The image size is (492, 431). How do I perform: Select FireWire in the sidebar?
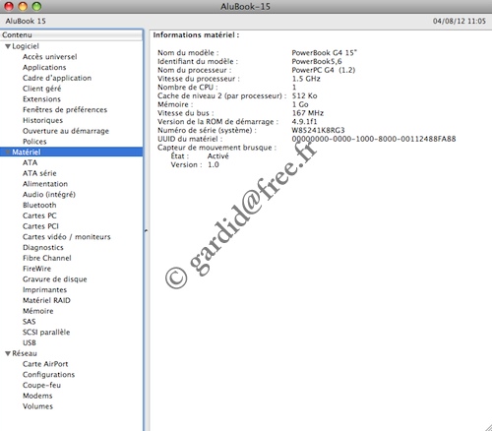click(x=36, y=269)
